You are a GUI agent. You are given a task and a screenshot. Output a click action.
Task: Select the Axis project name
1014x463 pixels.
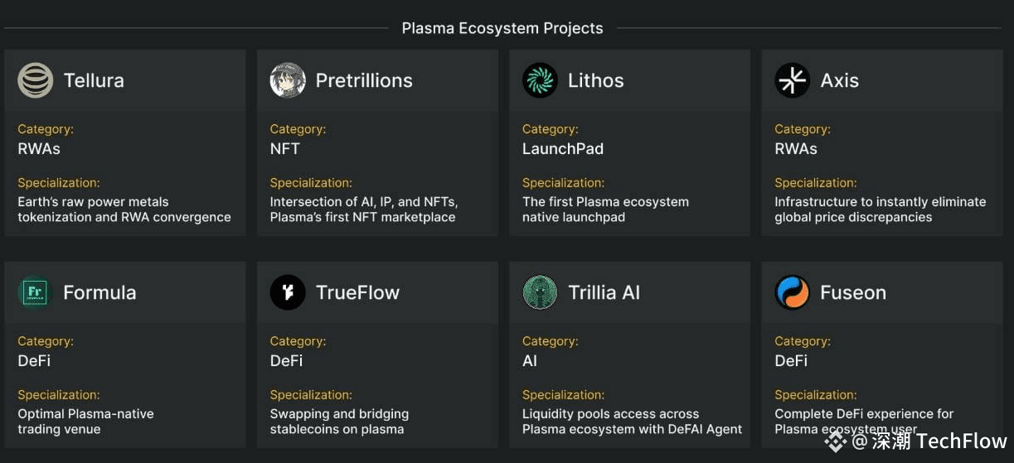840,80
